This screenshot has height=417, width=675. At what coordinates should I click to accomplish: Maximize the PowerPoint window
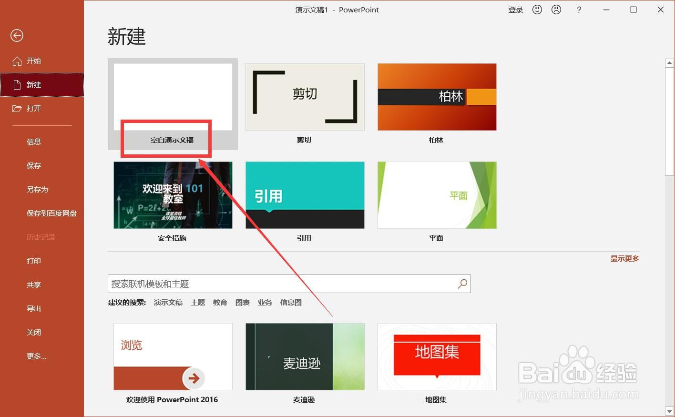coord(634,10)
